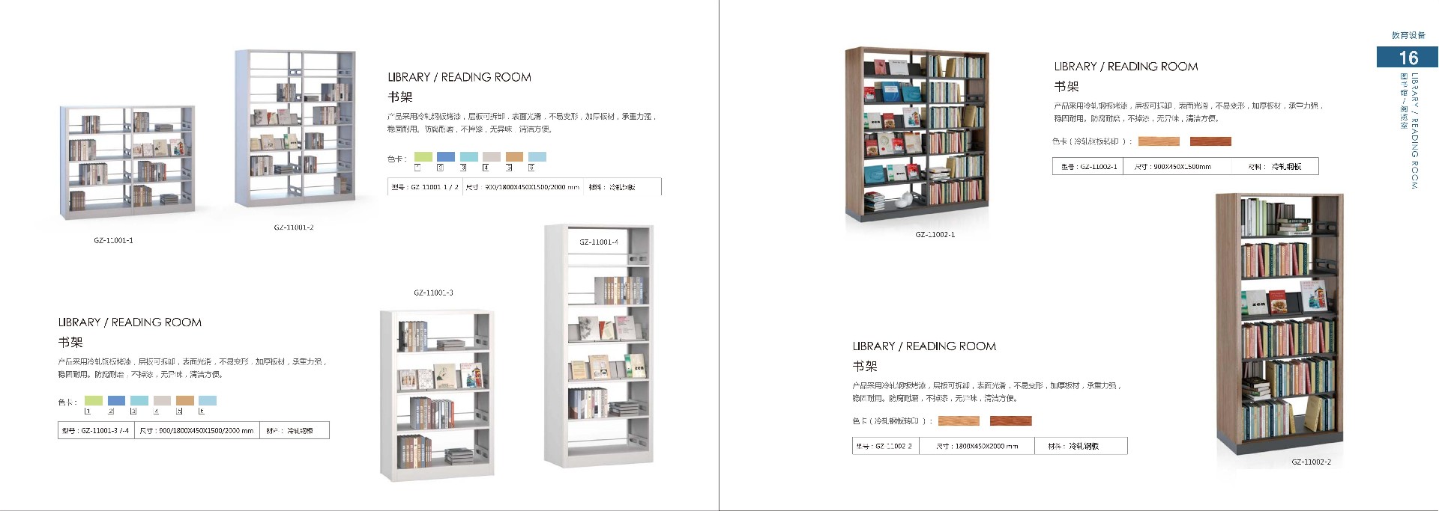Image resolution: width=1439 pixels, height=511 pixels.
Task: Select the light wood swatch for GZ-11002-1
Action: [1159, 141]
